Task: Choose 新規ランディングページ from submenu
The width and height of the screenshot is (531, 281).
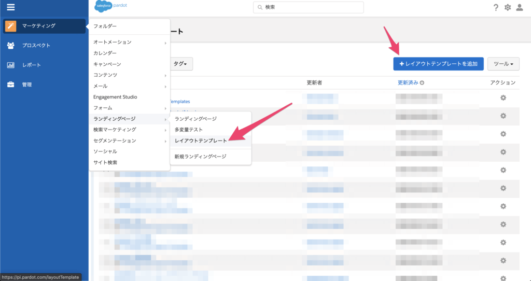Action: pos(200,156)
